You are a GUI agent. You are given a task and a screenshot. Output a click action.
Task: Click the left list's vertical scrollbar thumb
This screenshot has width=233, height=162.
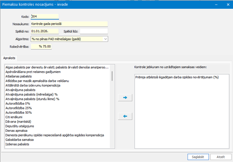[112, 76]
